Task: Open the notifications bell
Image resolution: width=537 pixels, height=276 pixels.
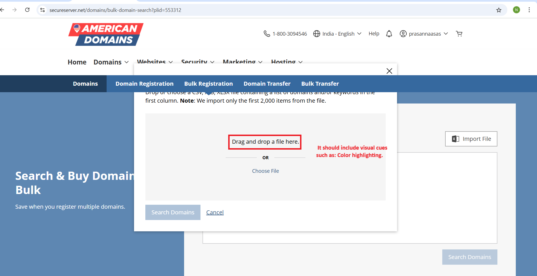Action: (x=389, y=34)
